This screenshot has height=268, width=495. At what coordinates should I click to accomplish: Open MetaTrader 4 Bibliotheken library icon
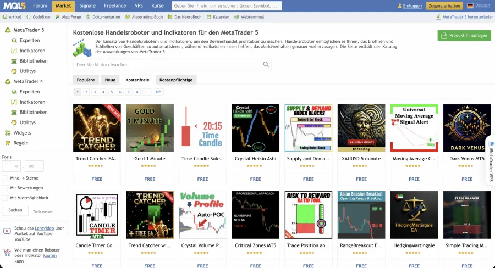click(14, 112)
